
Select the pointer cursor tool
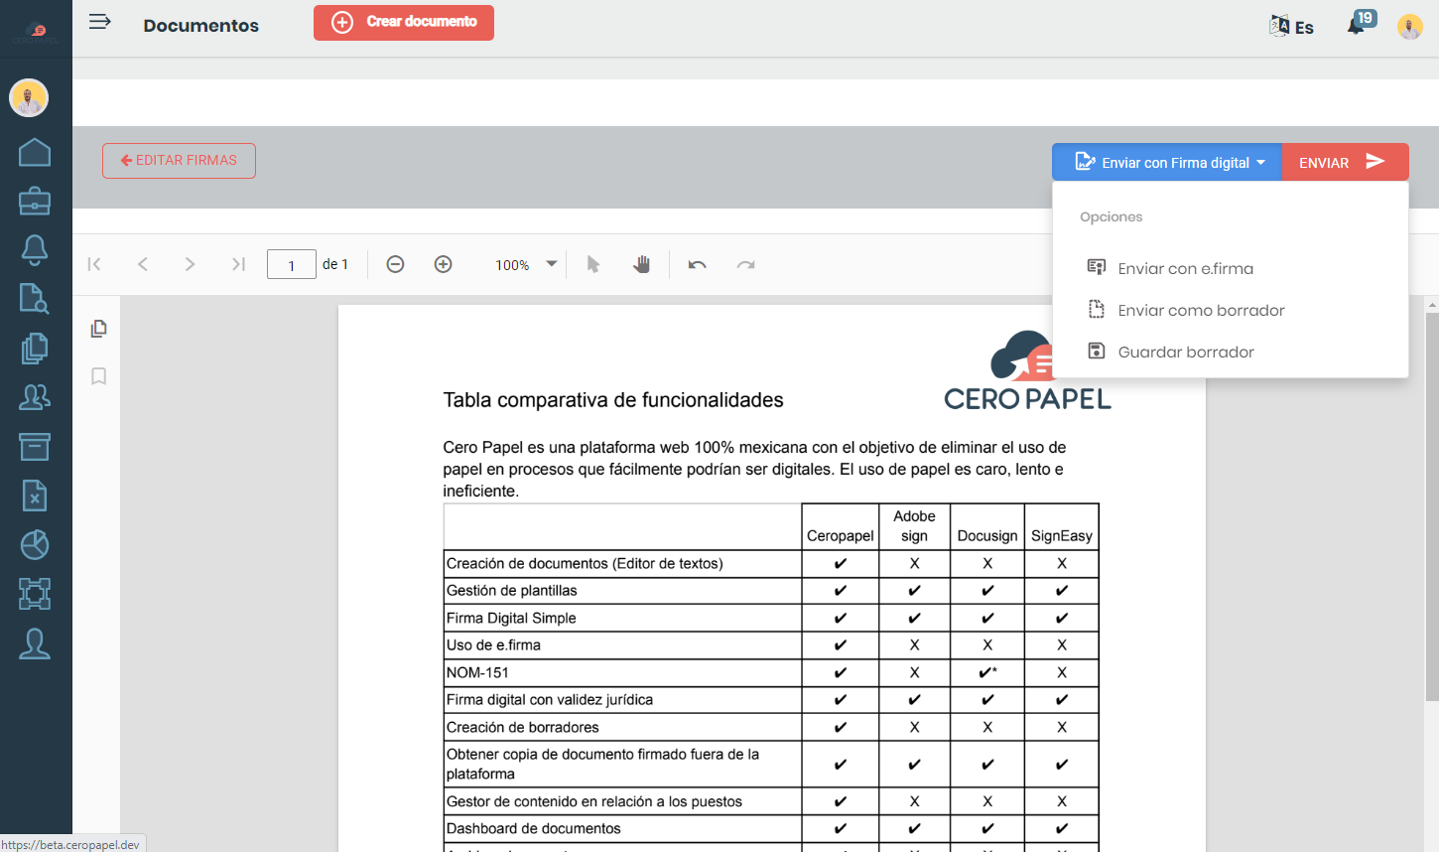592,264
